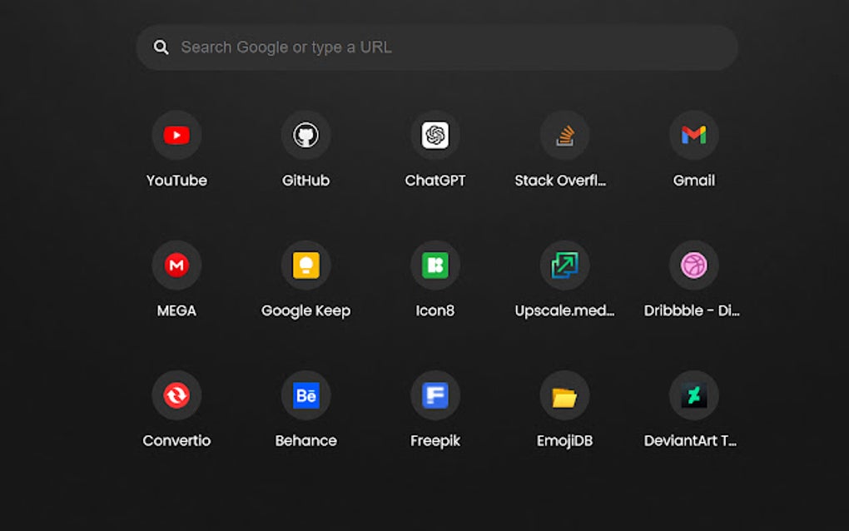Open the Freepik shortcut icon
Screen dimensions: 849x531
(434, 395)
